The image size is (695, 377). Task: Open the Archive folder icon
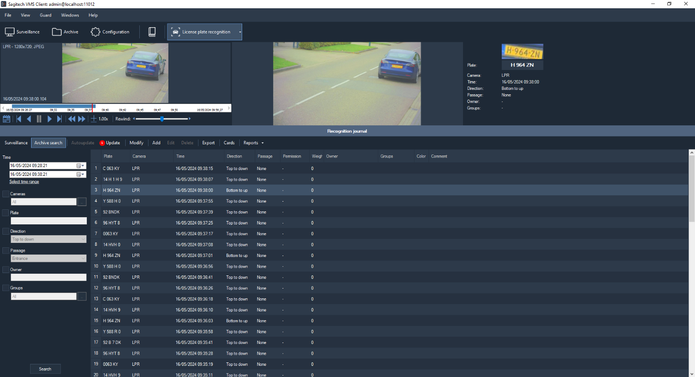pyautogui.click(x=57, y=32)
